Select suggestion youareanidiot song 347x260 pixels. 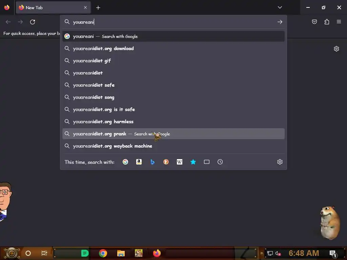click(x=173, y=97)
